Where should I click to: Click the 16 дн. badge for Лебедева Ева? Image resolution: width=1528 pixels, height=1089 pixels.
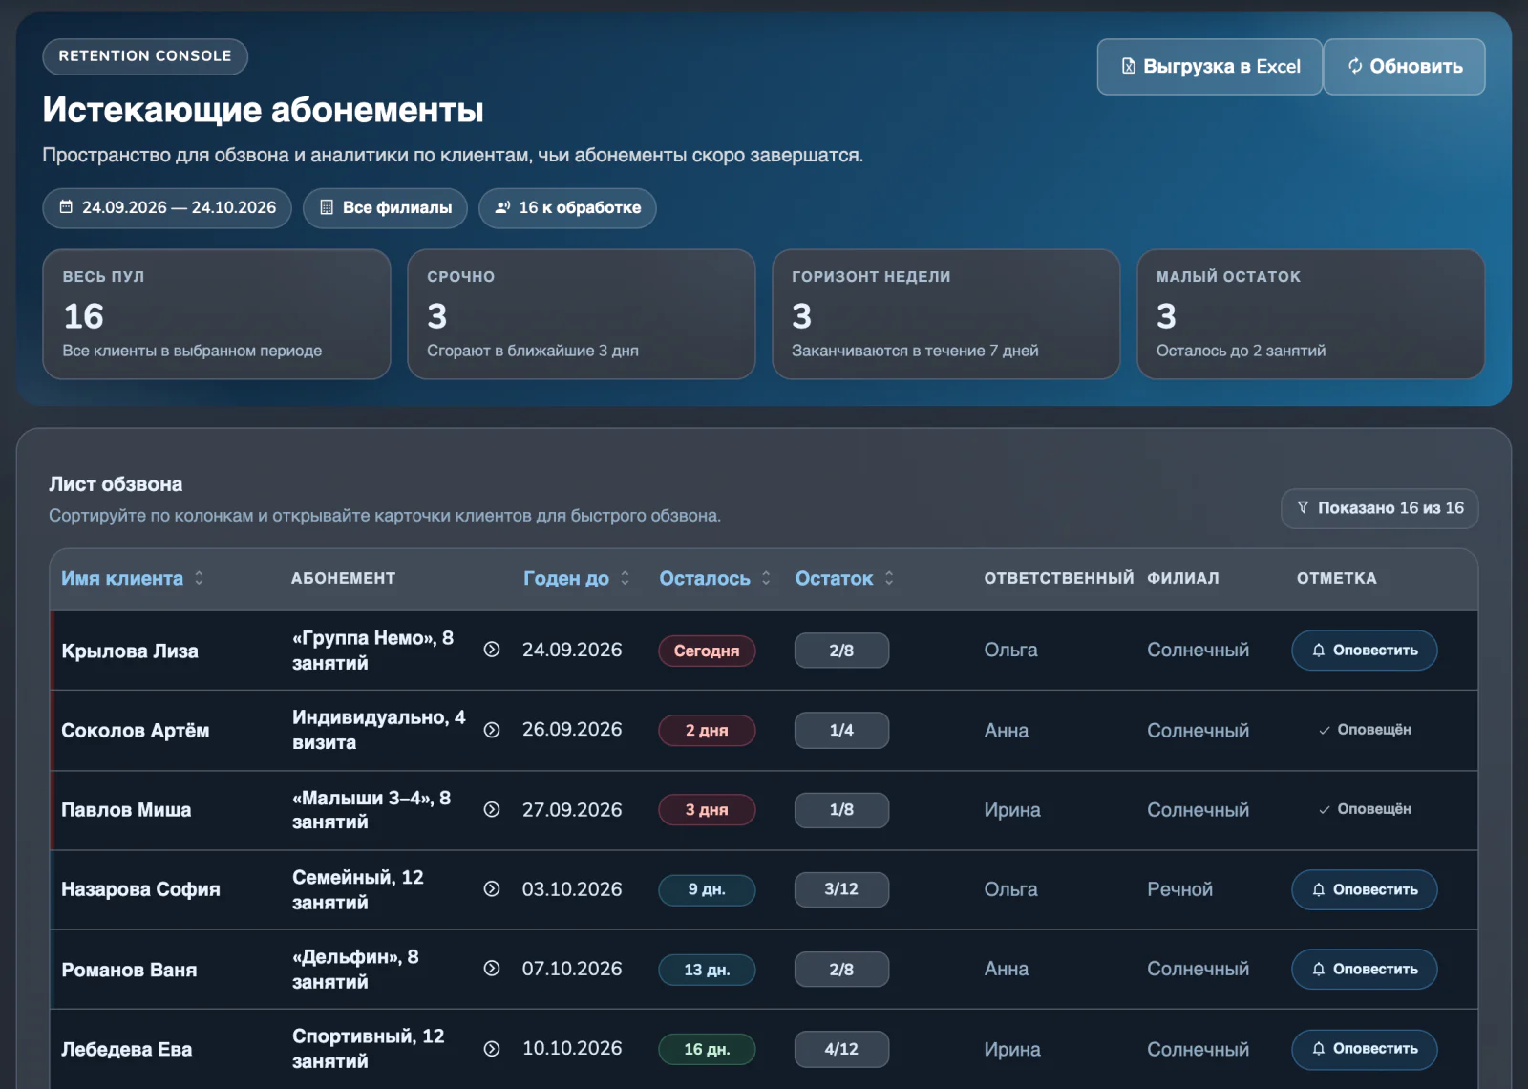click(x=707, y=1049)
